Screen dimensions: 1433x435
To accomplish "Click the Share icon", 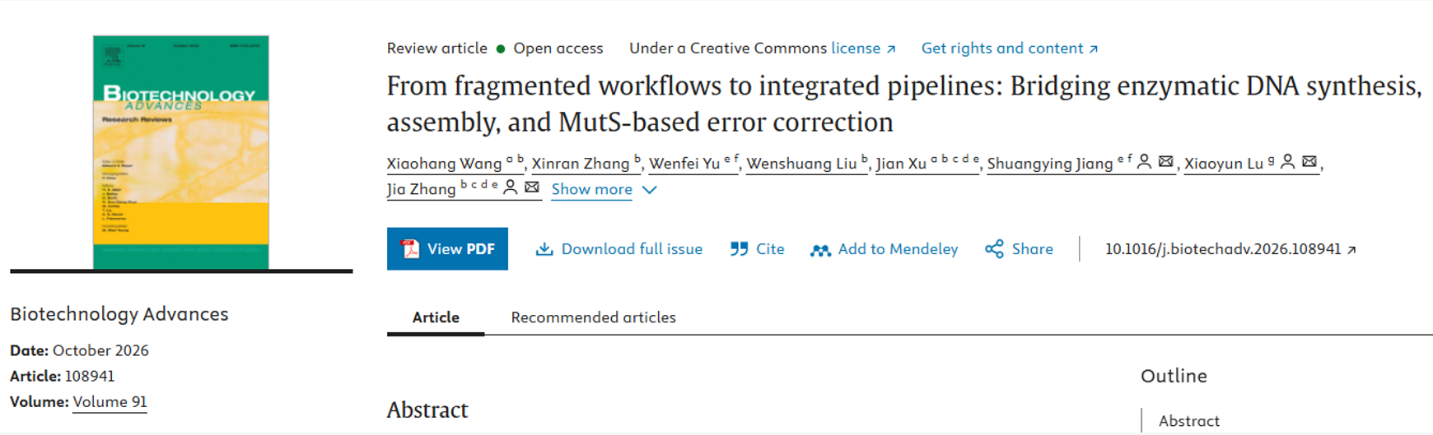I will 994,249.
